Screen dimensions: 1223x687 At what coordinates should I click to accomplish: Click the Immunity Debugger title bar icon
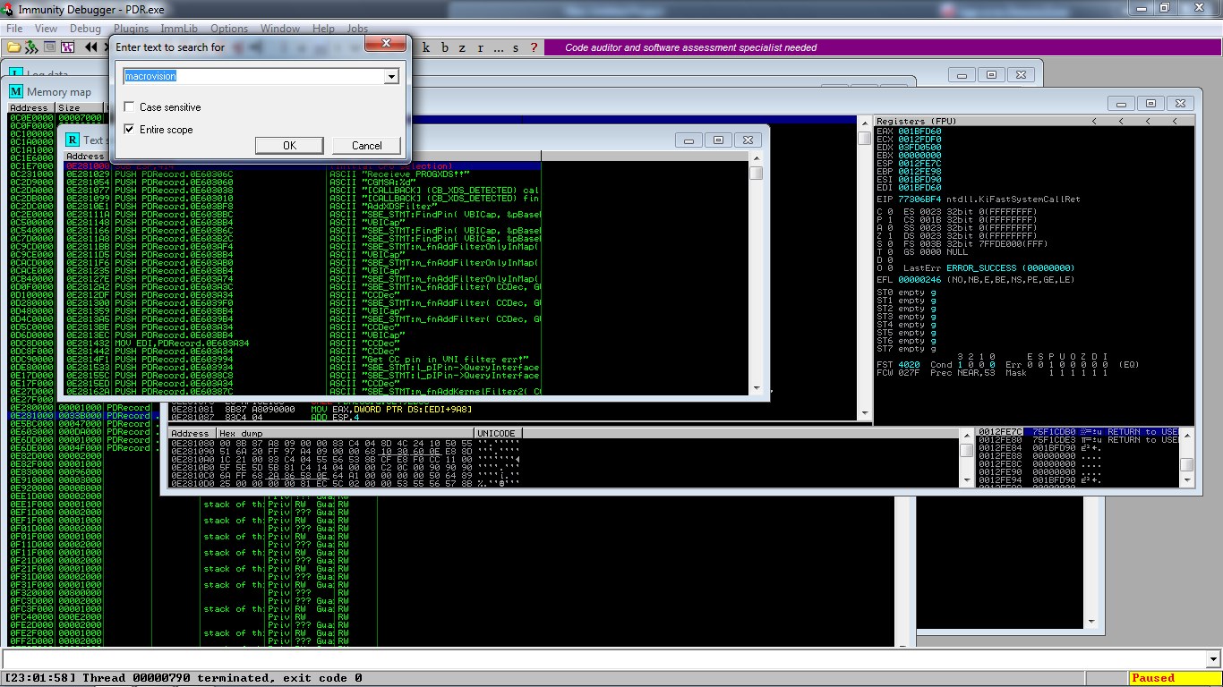pyautogui.click(x=8, y=8)
